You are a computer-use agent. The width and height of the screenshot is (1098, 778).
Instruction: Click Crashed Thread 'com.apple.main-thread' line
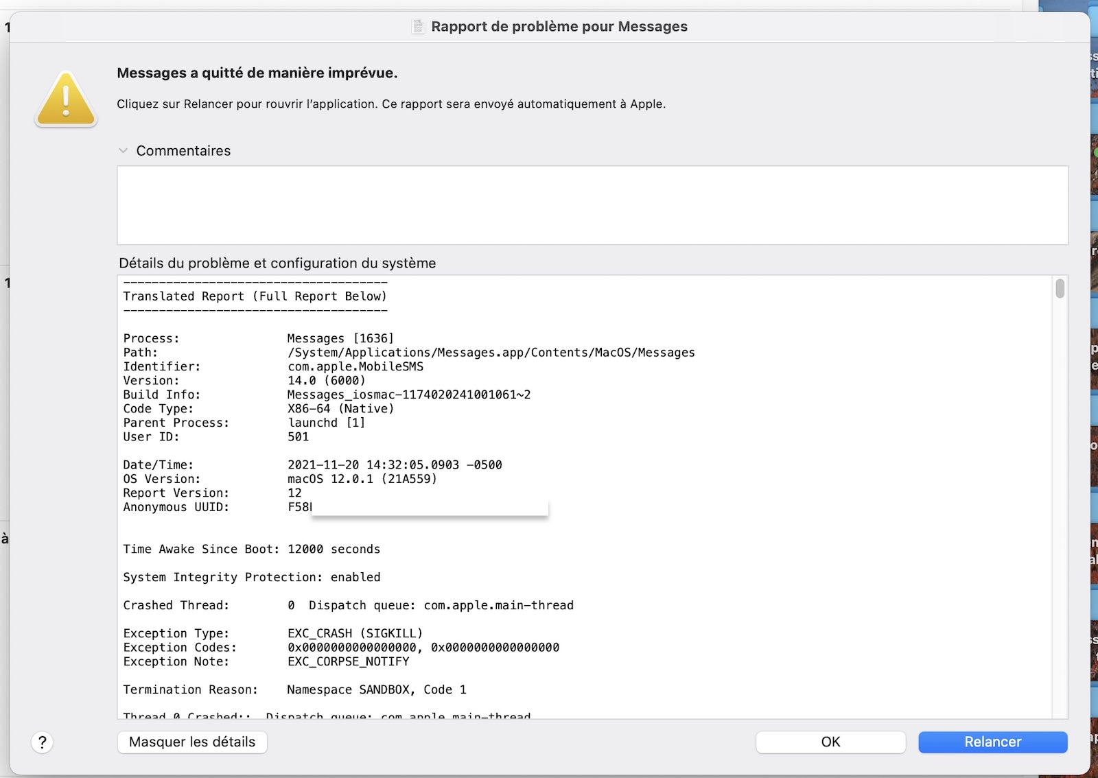[x=349, y=606]
